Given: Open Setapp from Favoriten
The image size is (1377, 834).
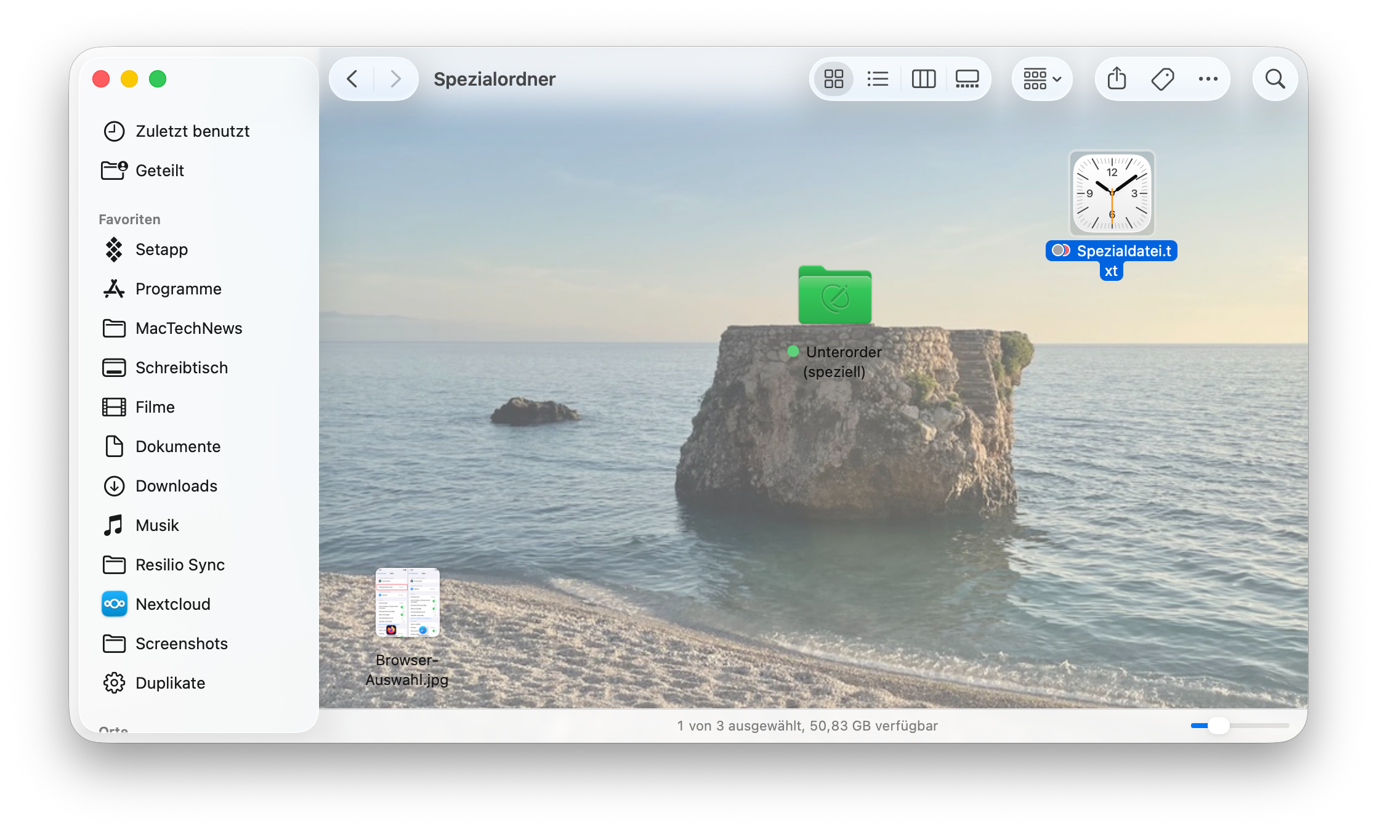Looking at the screenshot, I should tap(161, 249).
